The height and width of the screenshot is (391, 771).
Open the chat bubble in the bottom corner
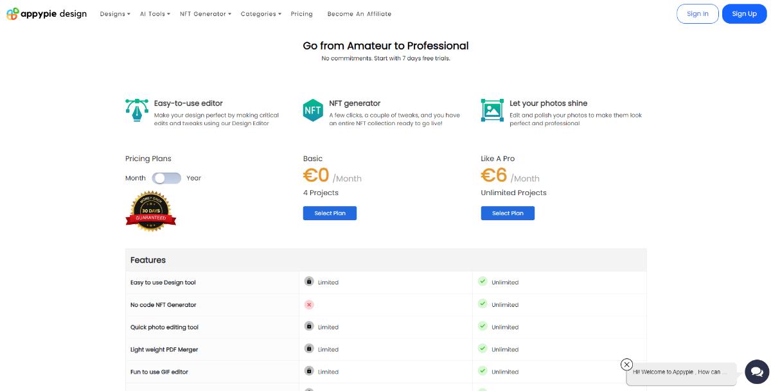[756, 372]
